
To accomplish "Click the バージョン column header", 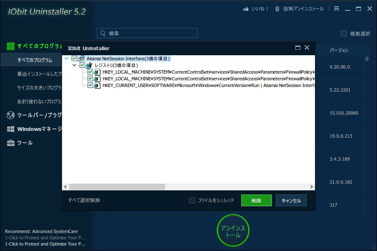I will point(339,50).
